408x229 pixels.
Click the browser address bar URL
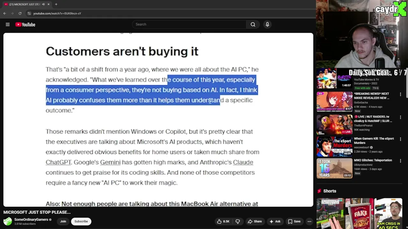pyautogui.click(x=57, y=13)
